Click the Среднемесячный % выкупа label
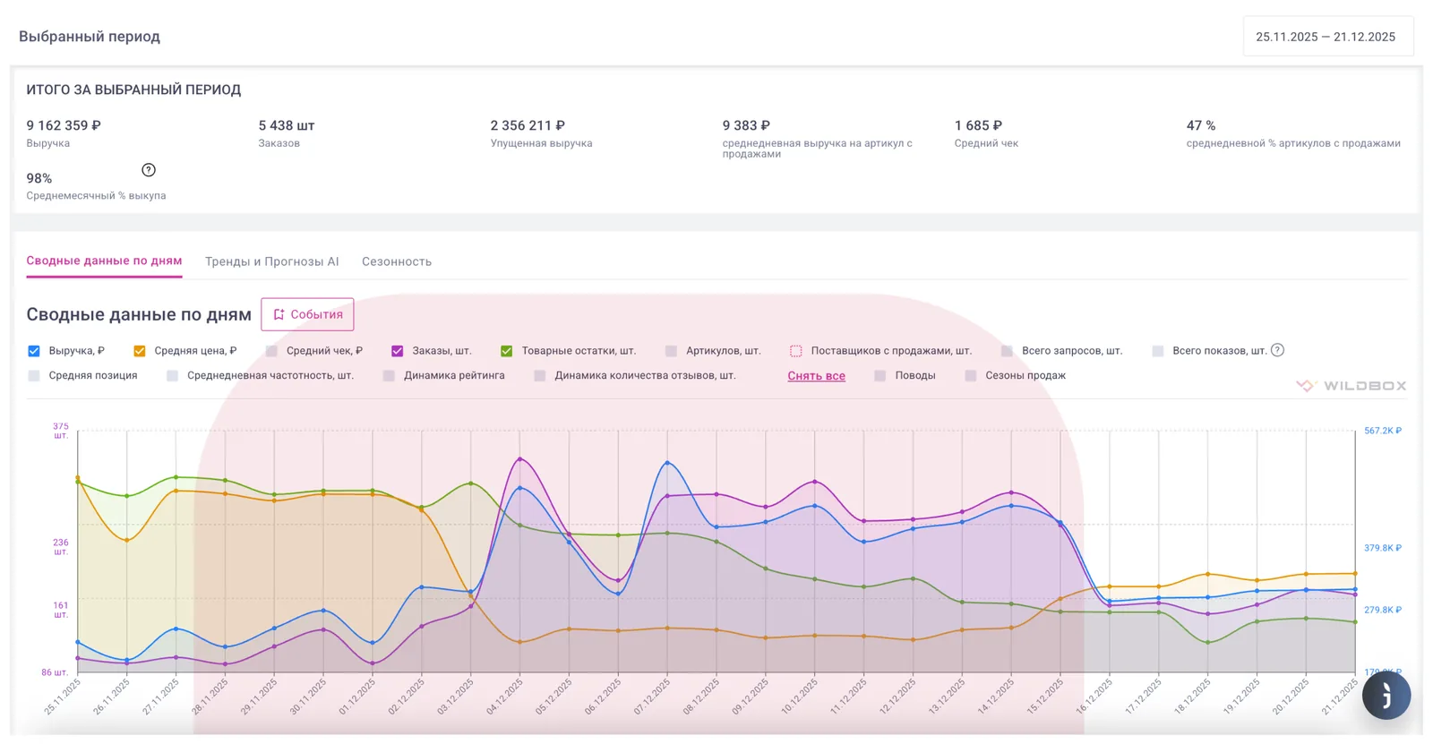This screenshot has width=1433, height=744. tap(96, 196)
